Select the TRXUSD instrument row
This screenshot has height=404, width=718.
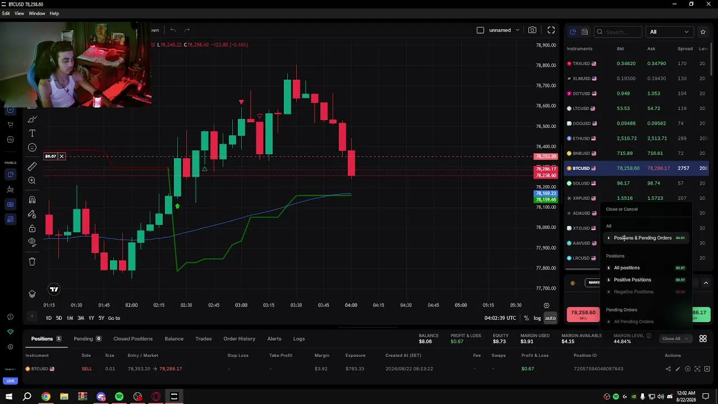pyautogui.click(x=637, y=63)
